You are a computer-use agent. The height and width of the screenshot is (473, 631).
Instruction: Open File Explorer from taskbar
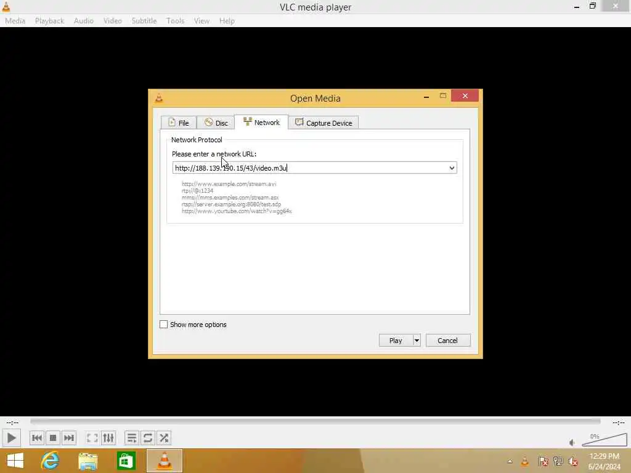(x=88, y=461)
